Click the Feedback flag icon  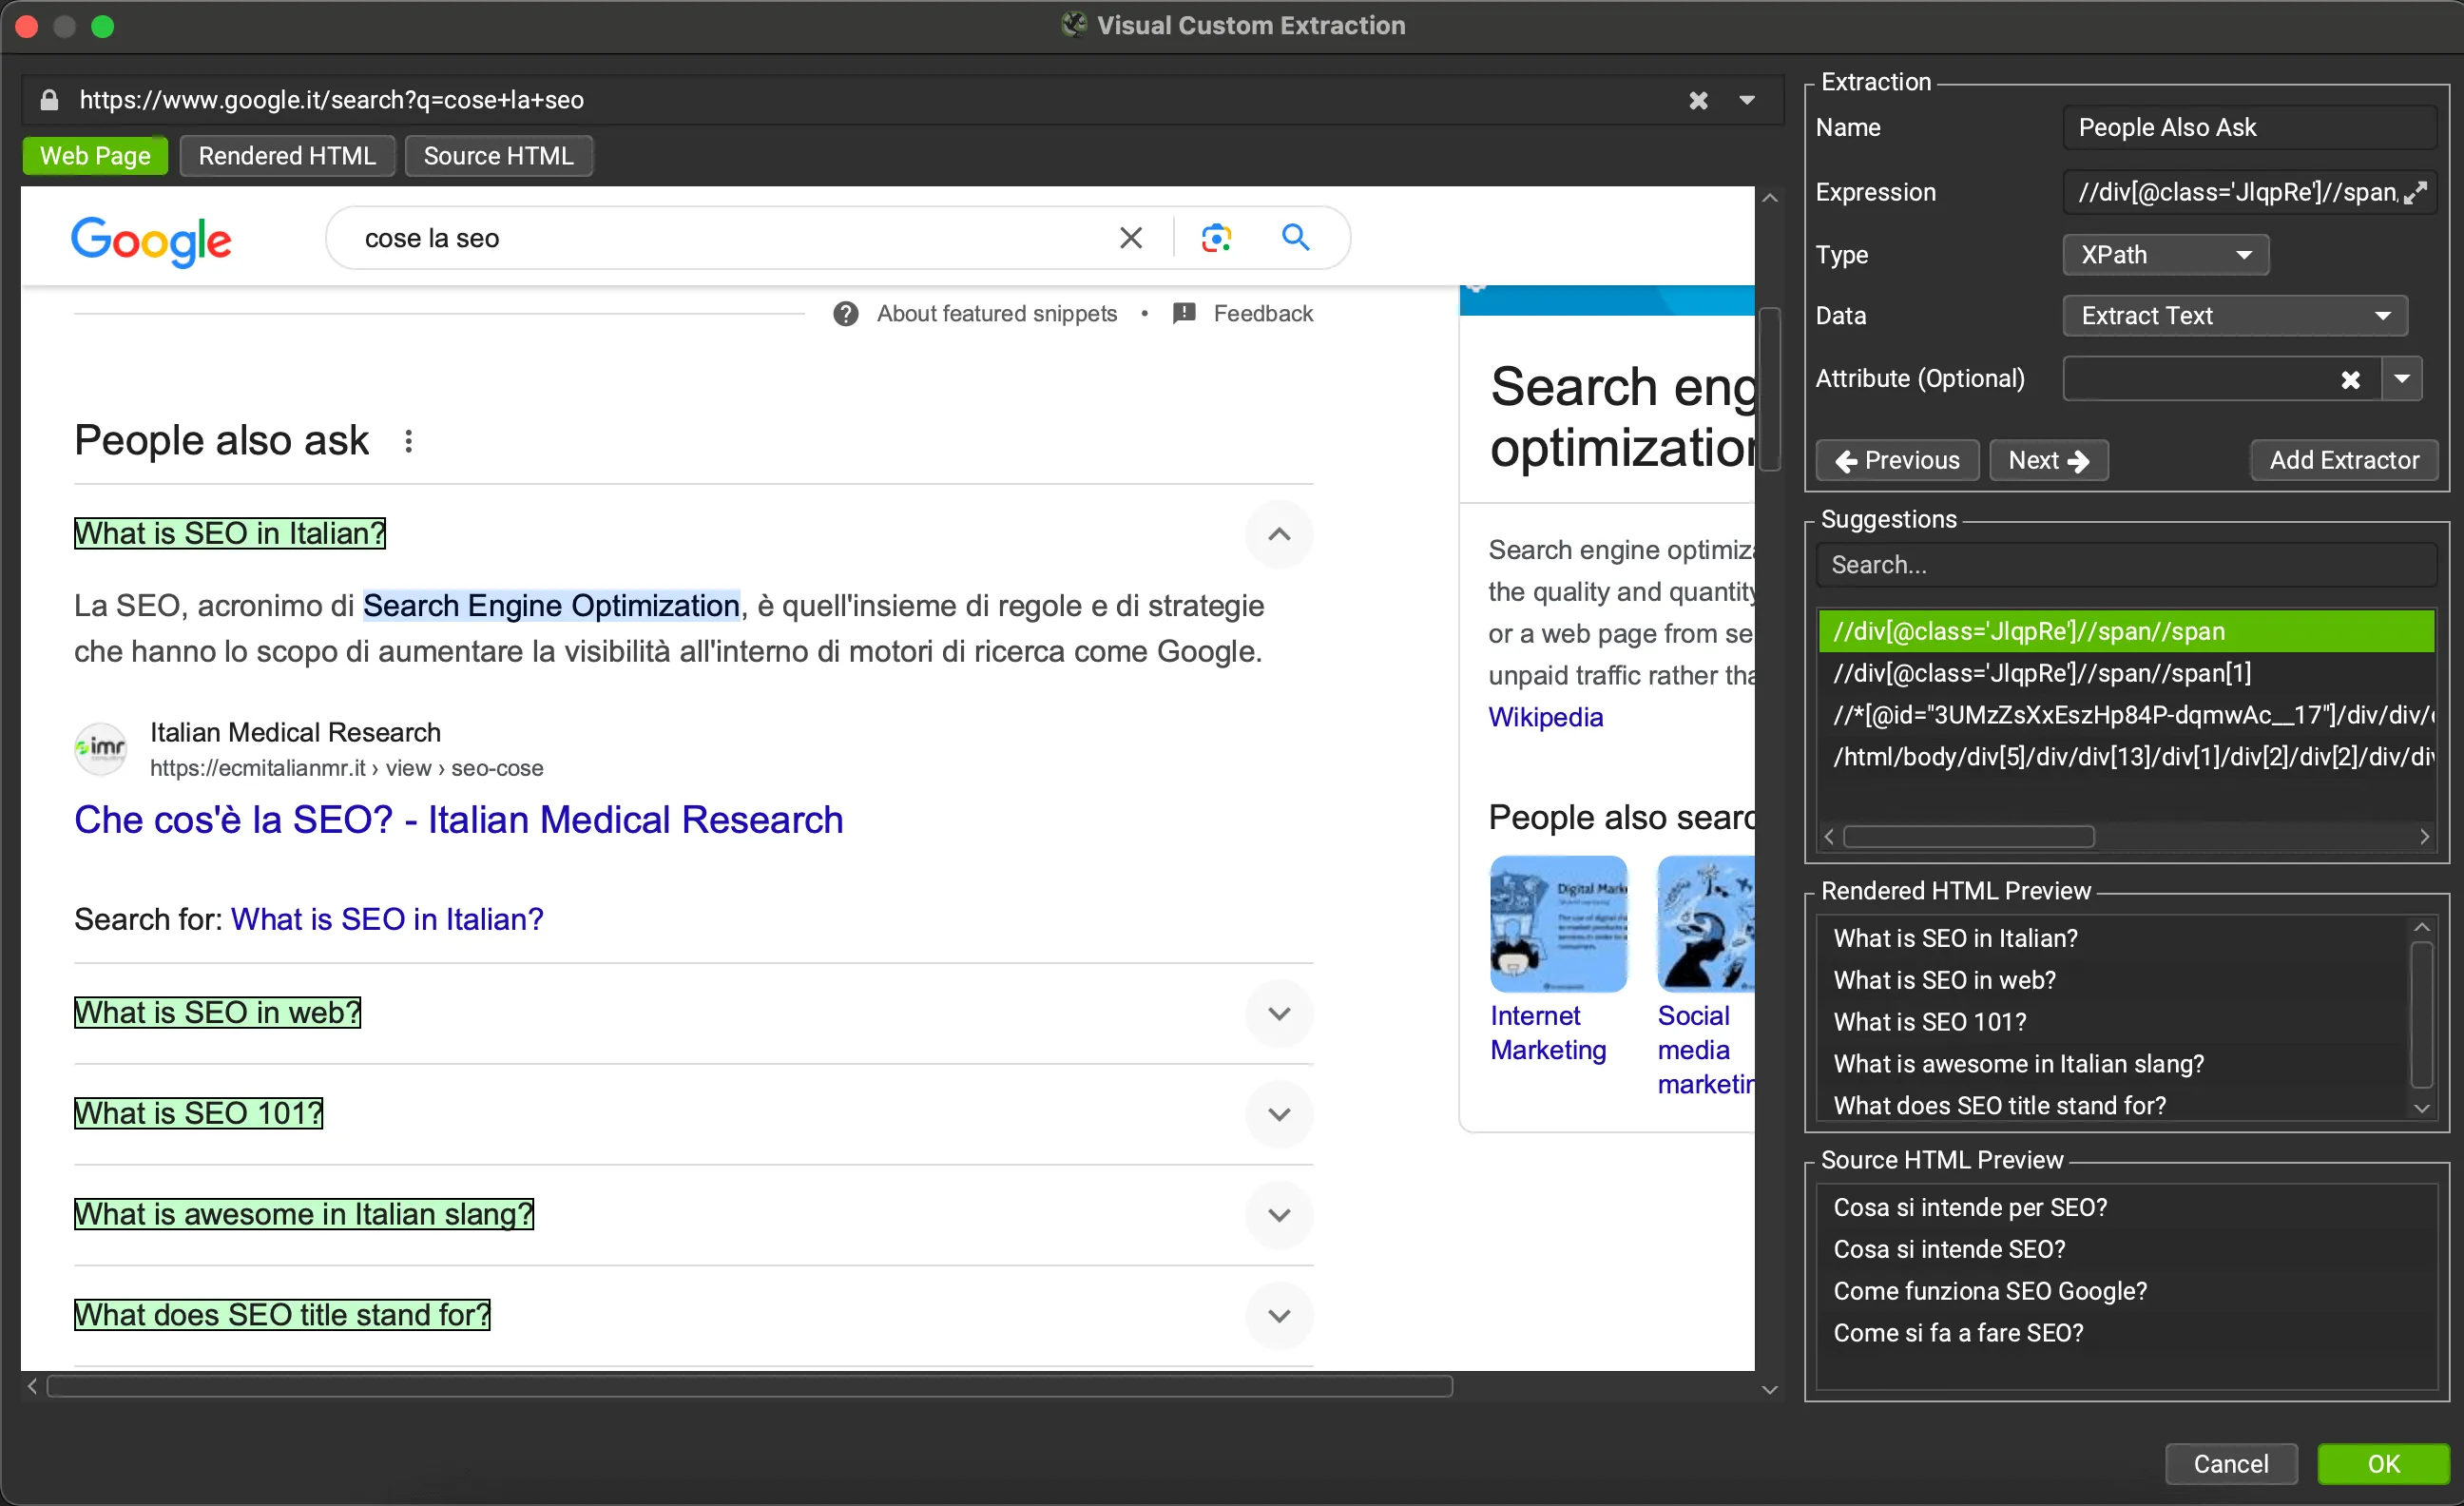tap(1184, 313)
